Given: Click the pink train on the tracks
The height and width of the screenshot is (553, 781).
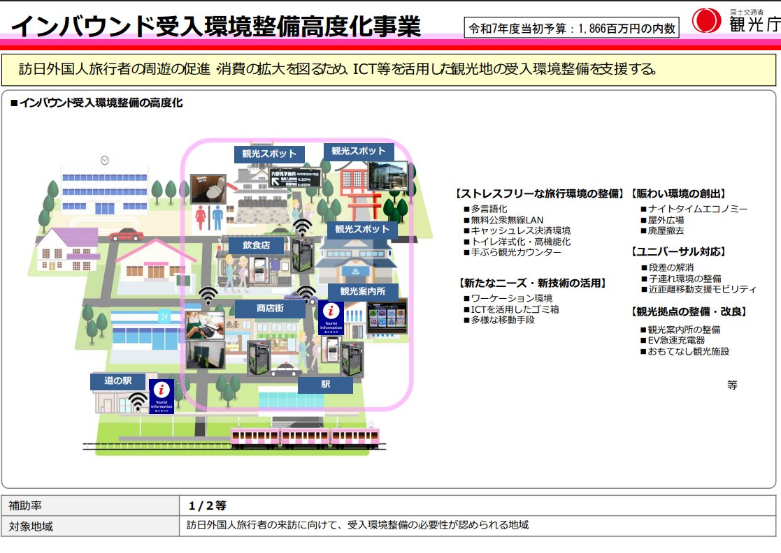Looking at the screenshot, I should point(305,437).
